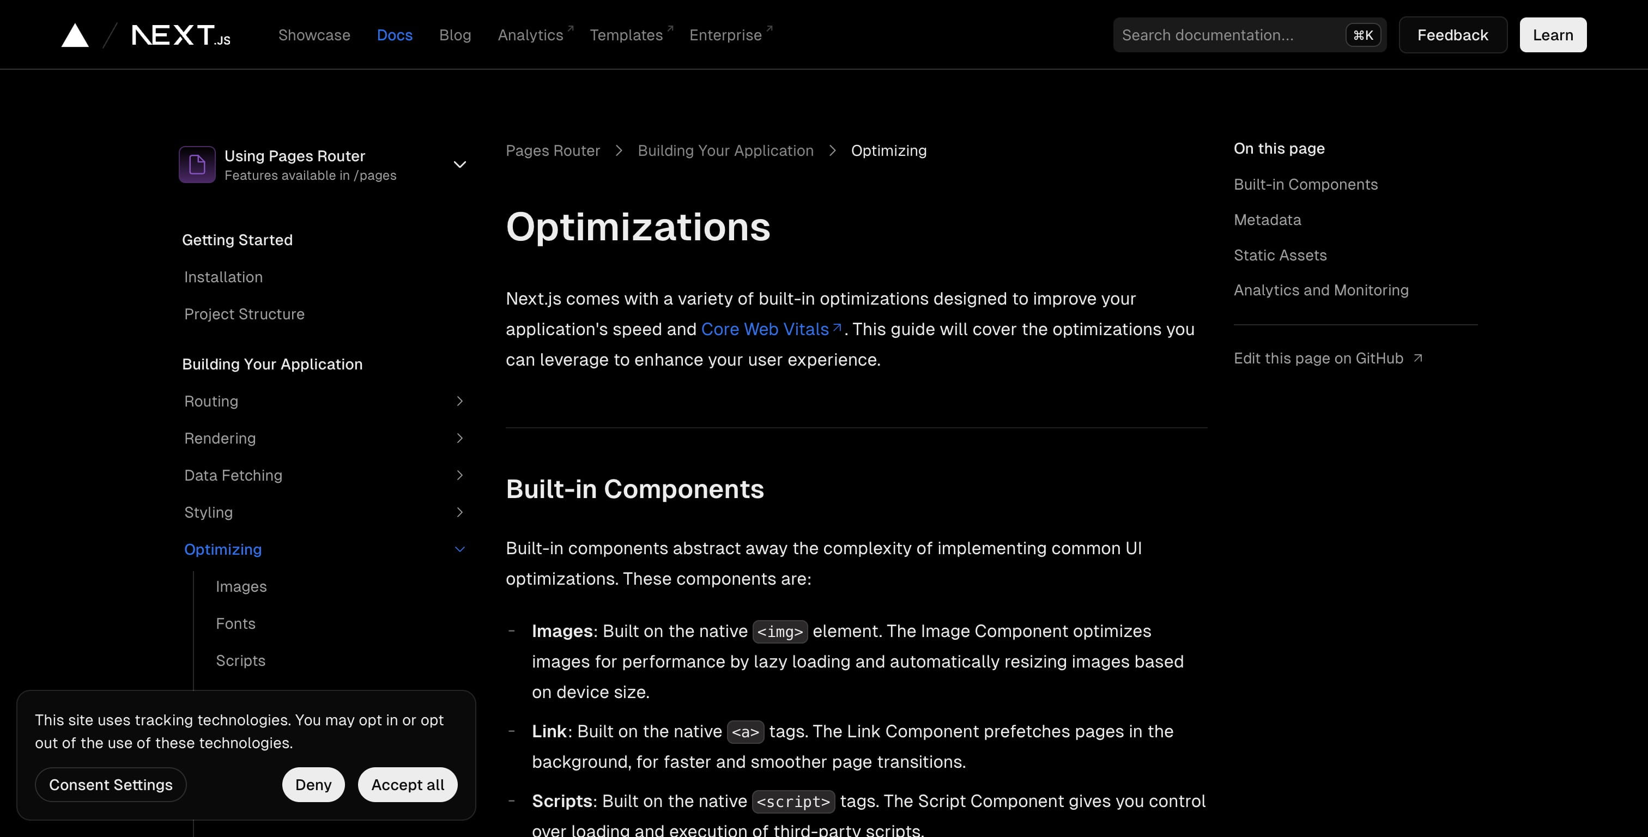The height and width of the screenshot is (837, 1648).
Task: Click the Feedback button
Action: pyautogui.click(x=1453, y=34)
